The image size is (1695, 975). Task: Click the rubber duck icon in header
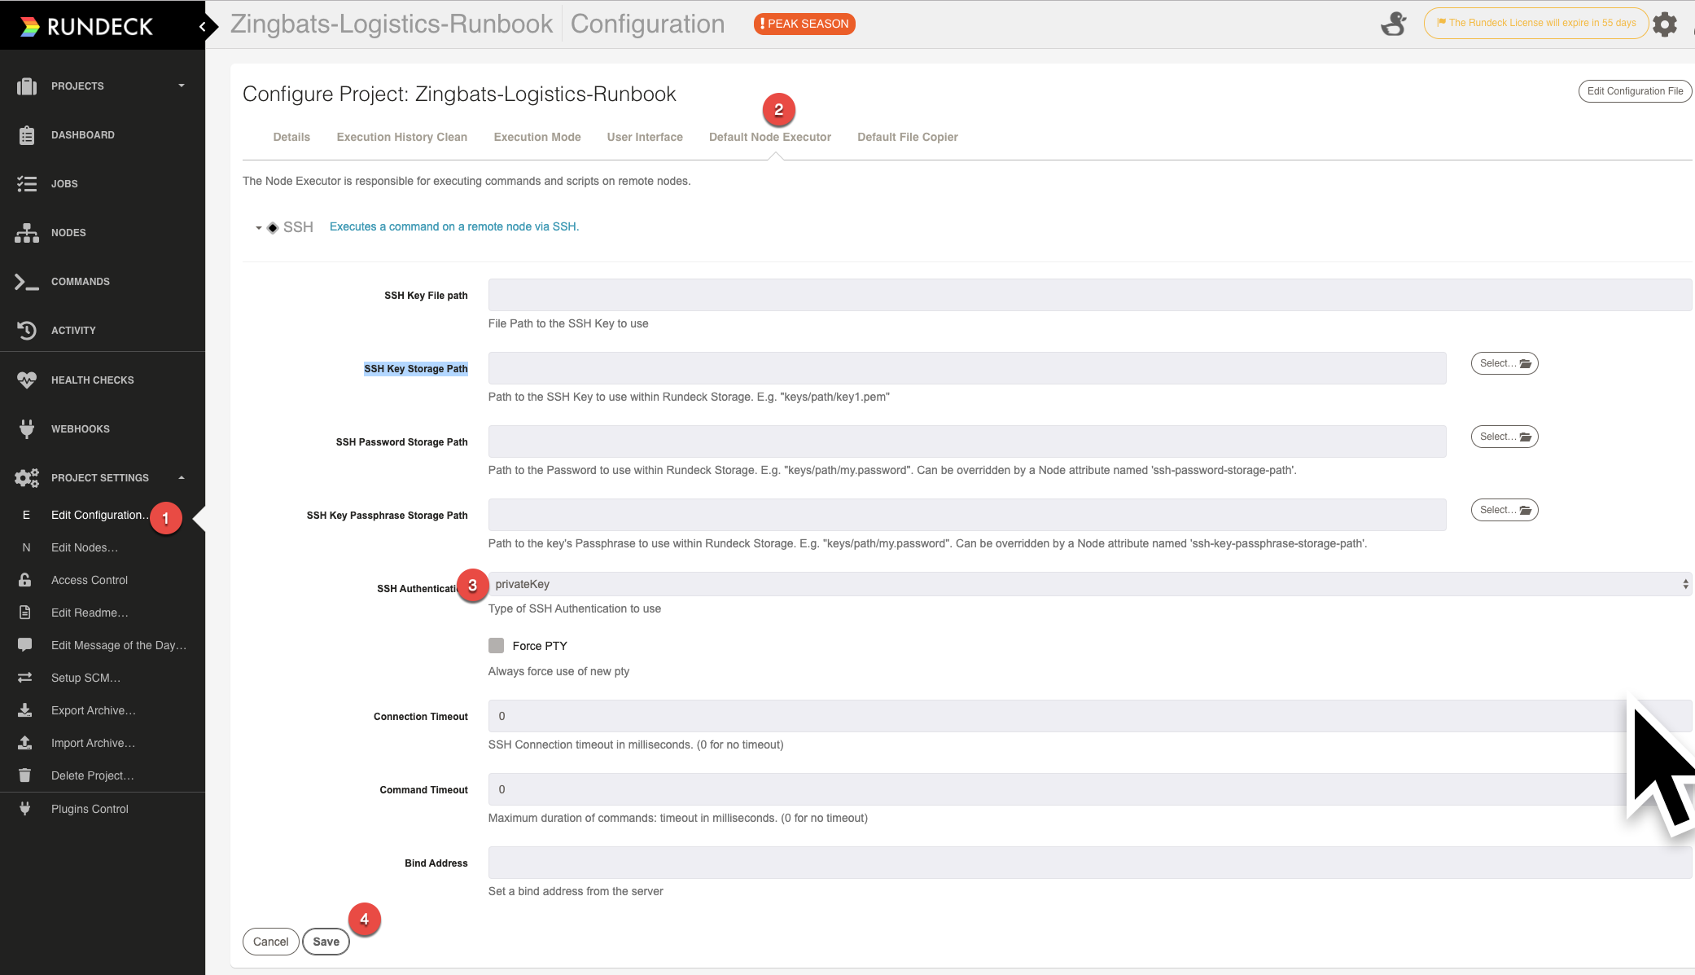pos(1393,24)
